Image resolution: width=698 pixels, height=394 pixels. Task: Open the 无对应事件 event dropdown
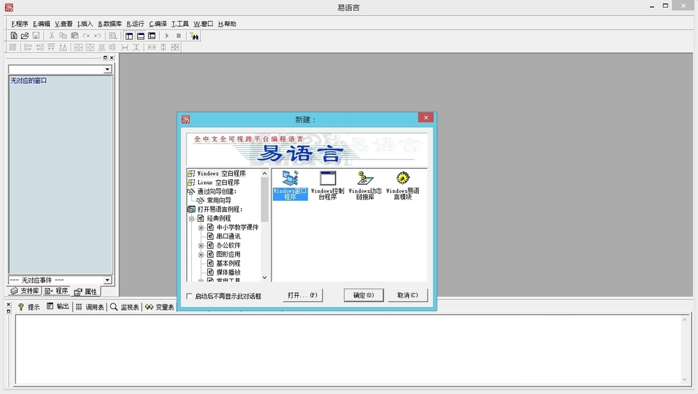tap(107, 280)
